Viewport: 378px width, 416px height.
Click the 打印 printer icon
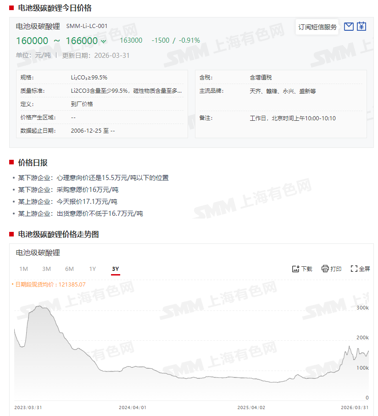(325, 269)
